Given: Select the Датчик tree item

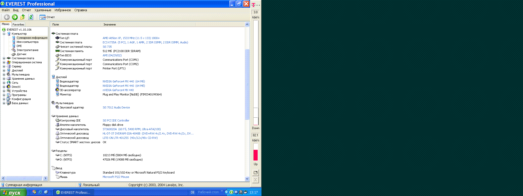Looking at the screenshot, I should 21,54.
